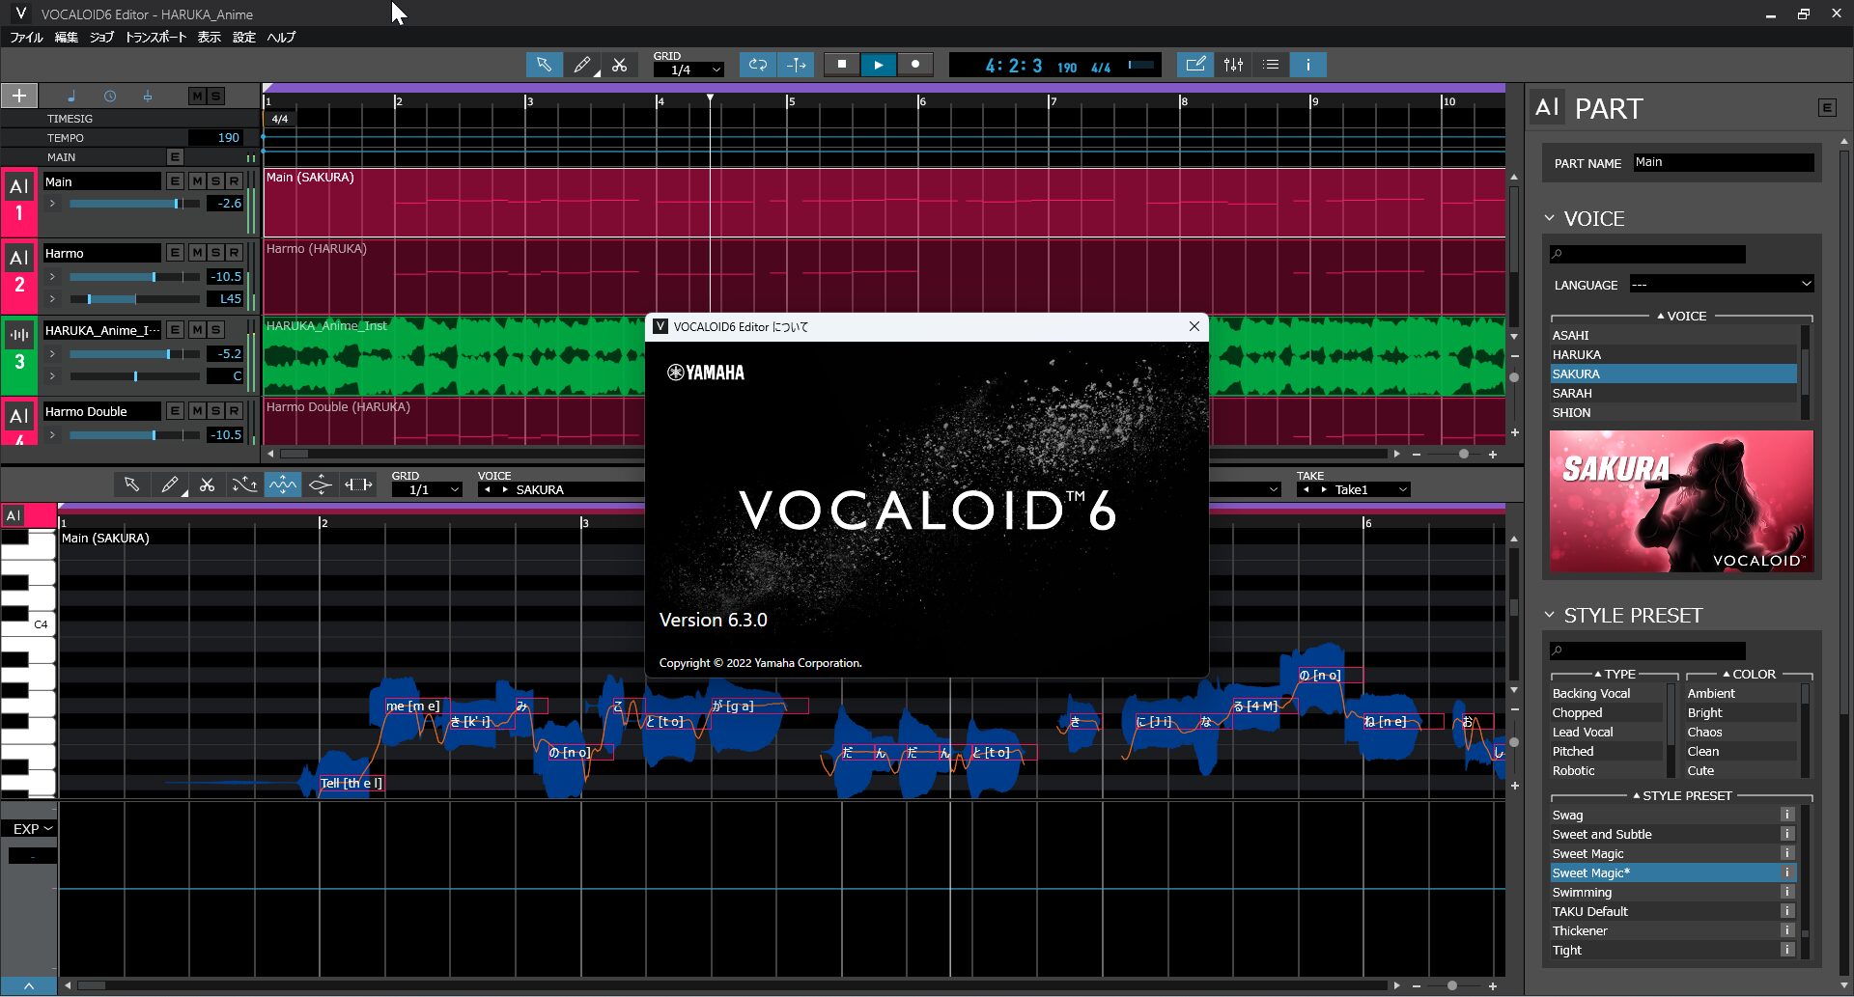The image size is (1854, 997).
Task: Click the tuning fork icon in track header
Action: pyautogui.click(x=148, y=96)
